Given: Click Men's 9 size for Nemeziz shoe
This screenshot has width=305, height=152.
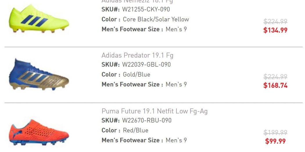Looking at the screenshot, I should click(x=176, y=29).
